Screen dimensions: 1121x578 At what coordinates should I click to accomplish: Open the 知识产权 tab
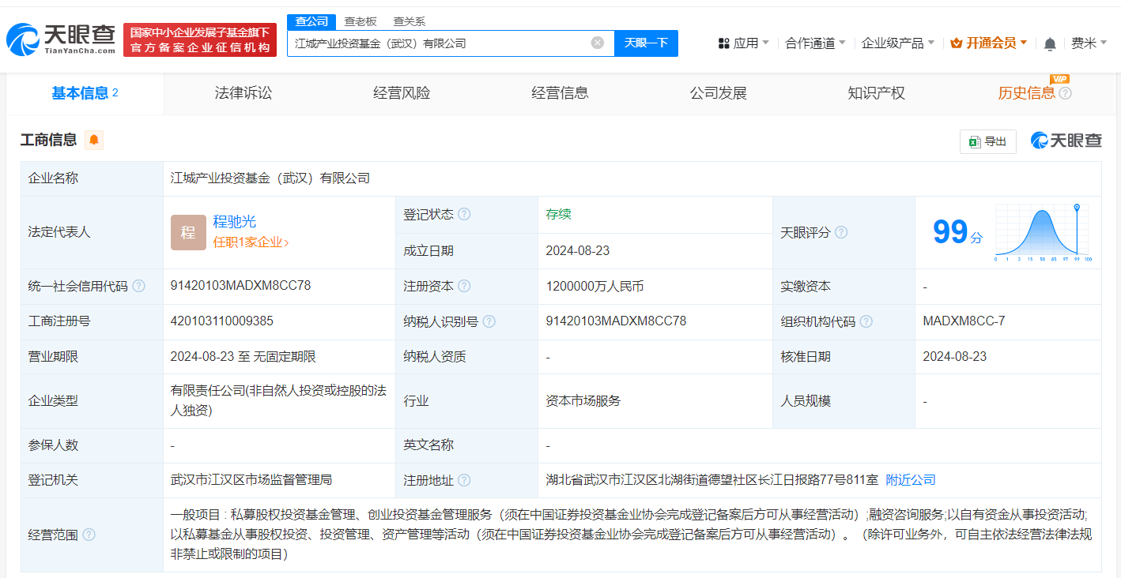coord(876,93)
